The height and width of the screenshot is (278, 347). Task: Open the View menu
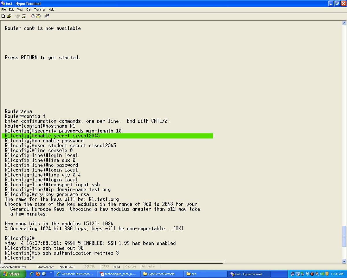coord(20,10)
